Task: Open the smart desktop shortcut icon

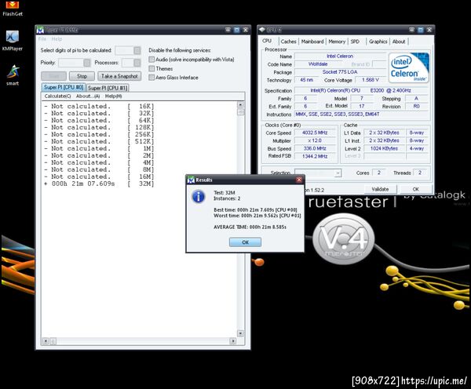Action: tap(13, 75)
